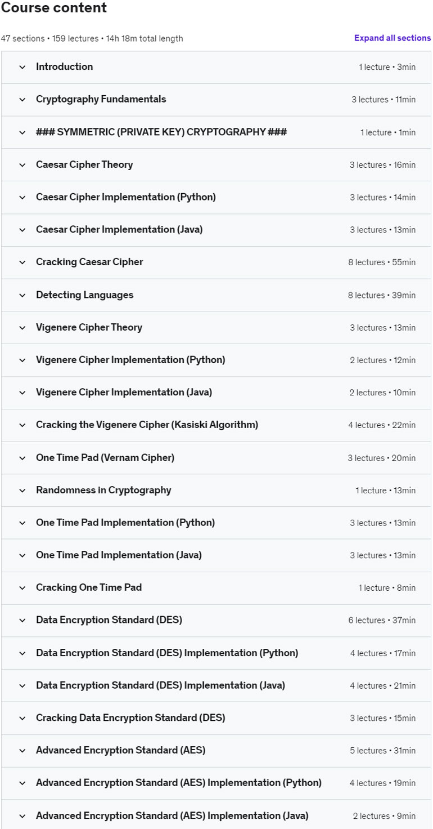This screenshot has height=829, width=433.
Task: Expand Cryptography Fundamentals chevron
Action: coord(22,100)
